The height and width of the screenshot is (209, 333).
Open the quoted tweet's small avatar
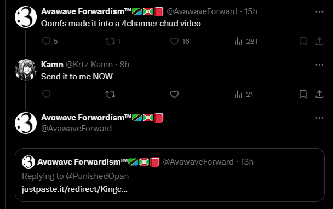28,162
